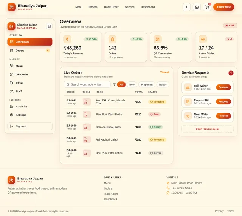The width and height of the screenshot is (242, 216).
Task: Click the Call Waiter bell icon
Action: 188,87
